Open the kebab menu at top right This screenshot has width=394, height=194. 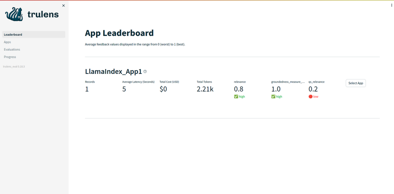[x=391, y=5]
